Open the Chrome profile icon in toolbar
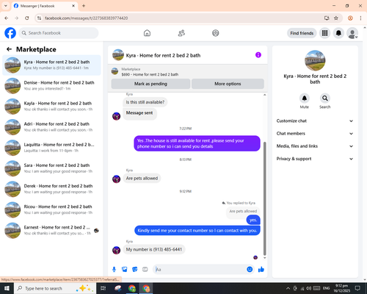The height and width of the screenshot is (294, 367). [350, 18]
